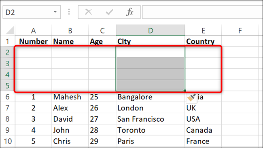This screenshot has width=263, height=148.
Task: Select row 3 header
Action: point(8,63)
